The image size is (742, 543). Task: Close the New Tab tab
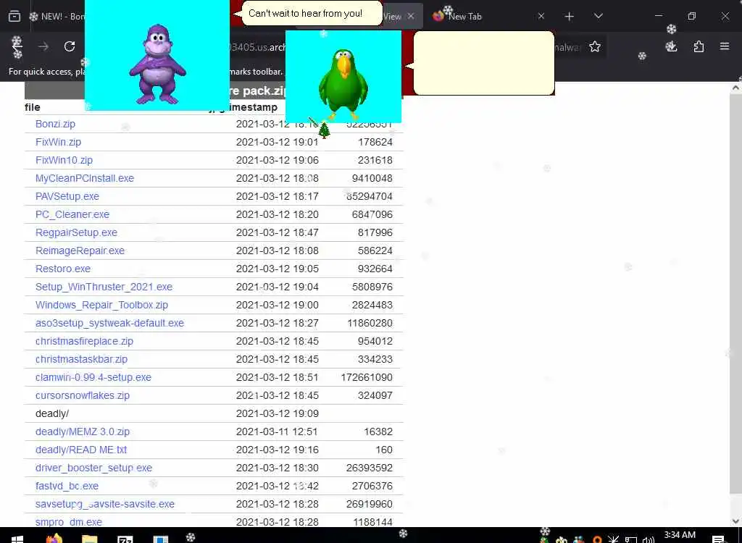tap(541, 16)
